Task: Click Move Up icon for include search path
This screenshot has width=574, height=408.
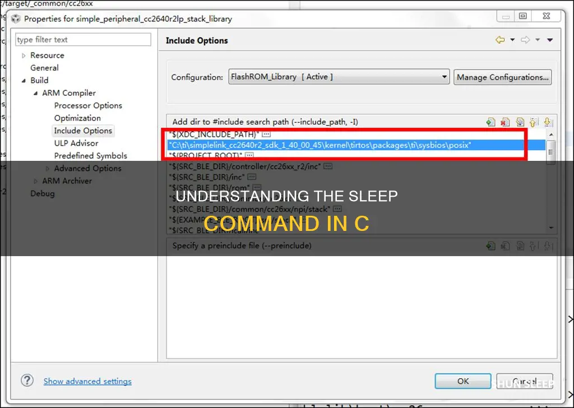Action: coord(534,122)
